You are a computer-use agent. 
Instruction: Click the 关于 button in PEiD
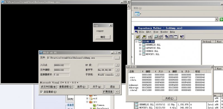(97, 87)
